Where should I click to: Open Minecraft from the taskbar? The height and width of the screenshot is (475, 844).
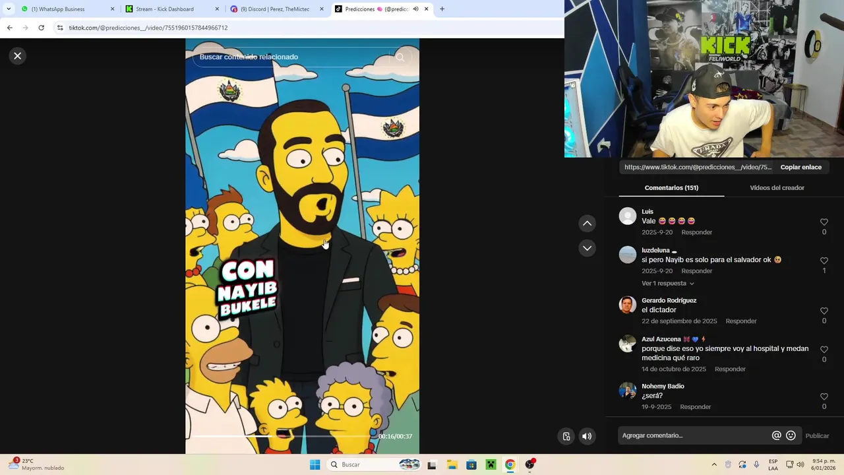coord(491,464)
